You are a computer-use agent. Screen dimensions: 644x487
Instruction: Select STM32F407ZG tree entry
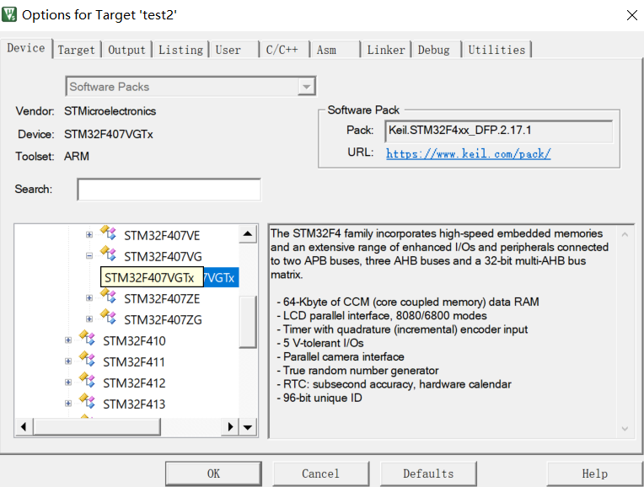tap(163, 320)
